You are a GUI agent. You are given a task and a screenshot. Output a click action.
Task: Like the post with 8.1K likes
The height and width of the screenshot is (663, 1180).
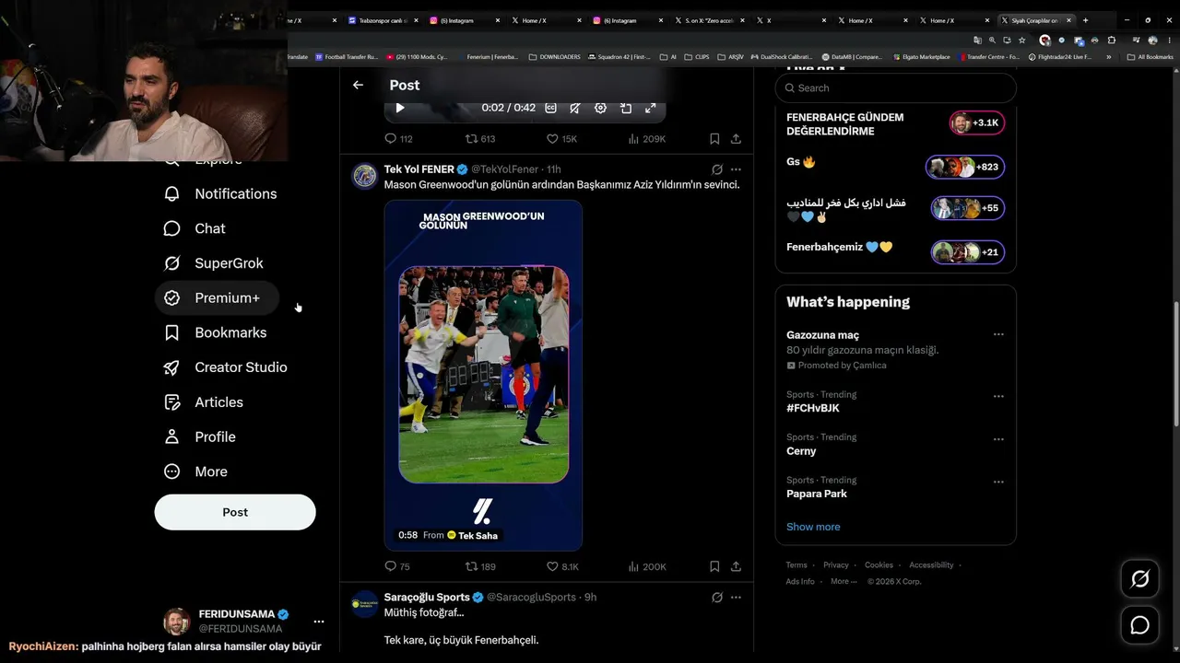click(562, 567)
